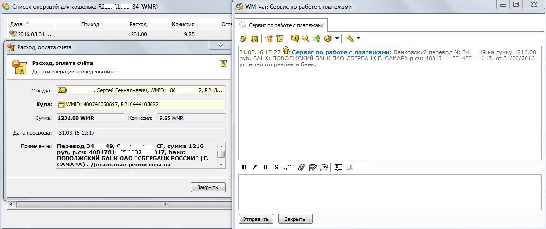Open contact info icon in chat toolbar
This screenshot has width=546, height=229.
pyautogui.click(x=244, y=38)
